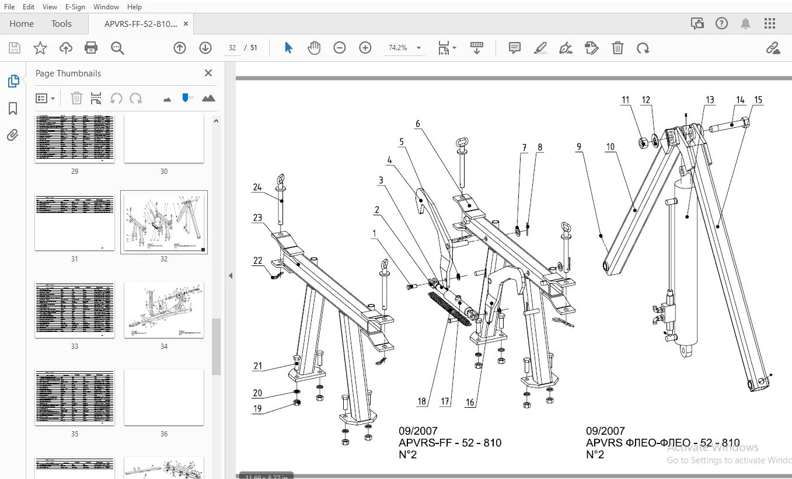Close the Page Thumbnails panel

pyautogui.click(x=208, y=73)
